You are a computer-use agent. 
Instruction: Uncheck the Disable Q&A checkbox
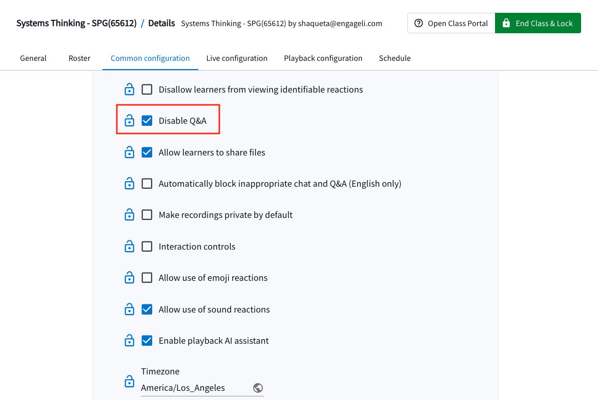147,121
